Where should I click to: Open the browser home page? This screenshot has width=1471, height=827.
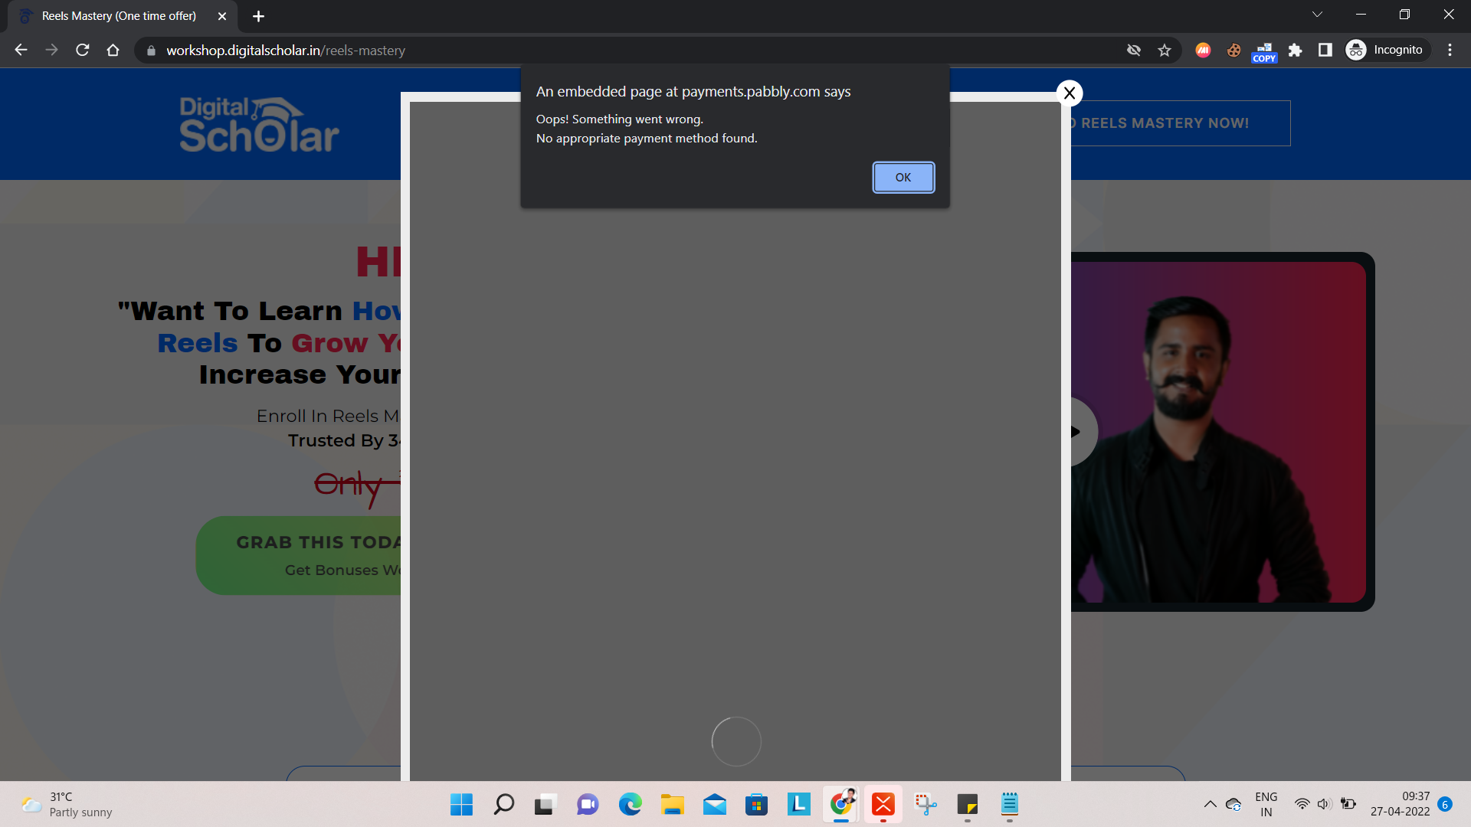(x=113, y=51)
